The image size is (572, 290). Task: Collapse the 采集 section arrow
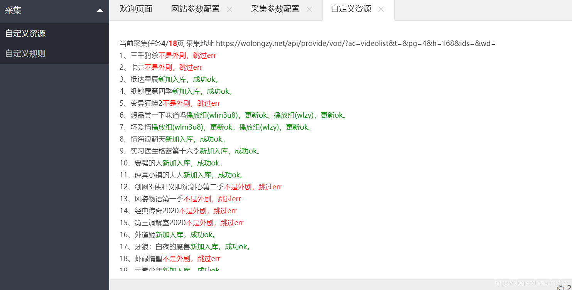pyautogui.click(x=100, y=10)
